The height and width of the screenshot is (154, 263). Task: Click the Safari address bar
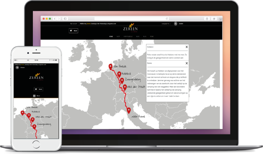[132, 19]
